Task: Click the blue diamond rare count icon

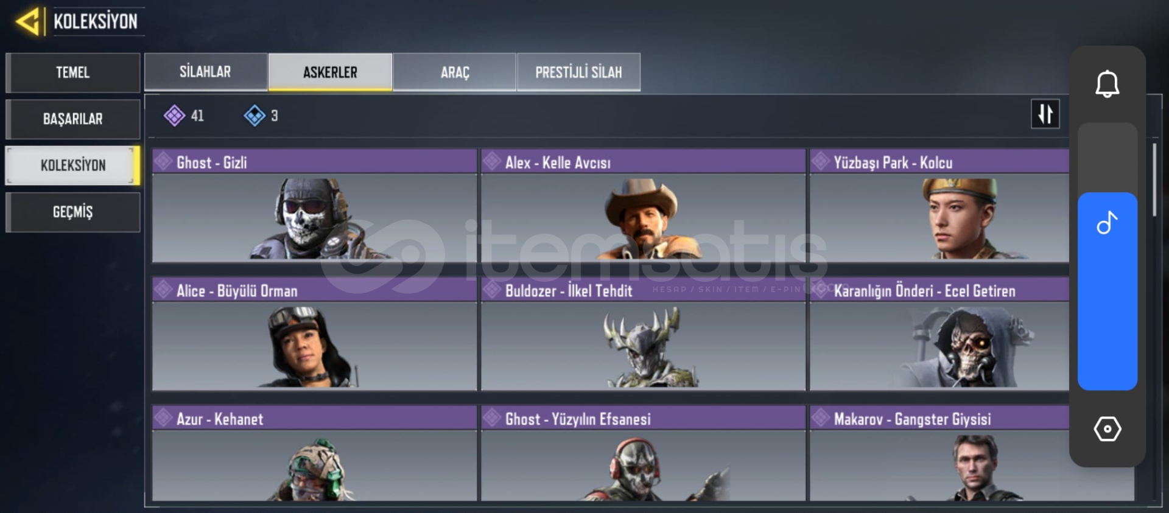Action: click(x=254, y=115)
